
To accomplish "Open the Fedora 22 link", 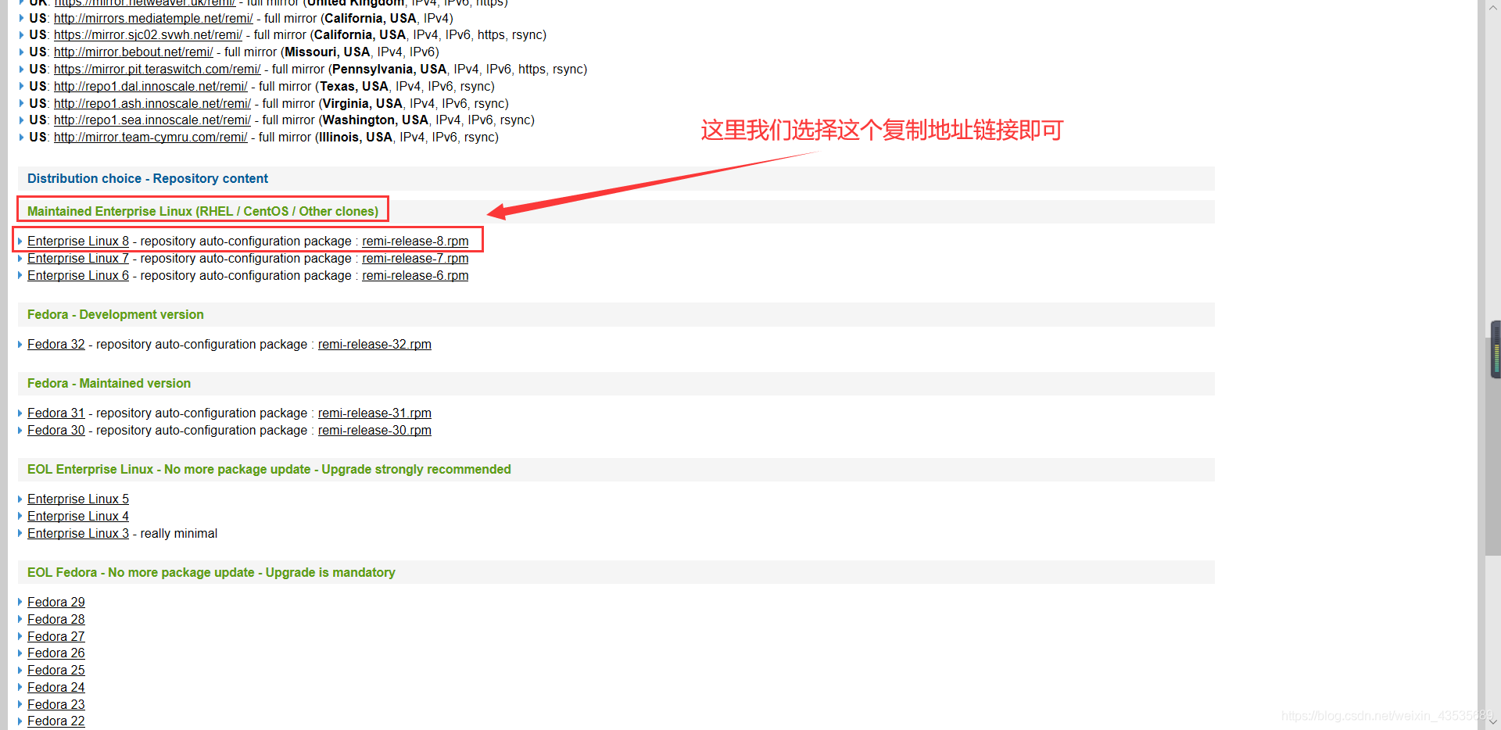I will click(56, 721).
